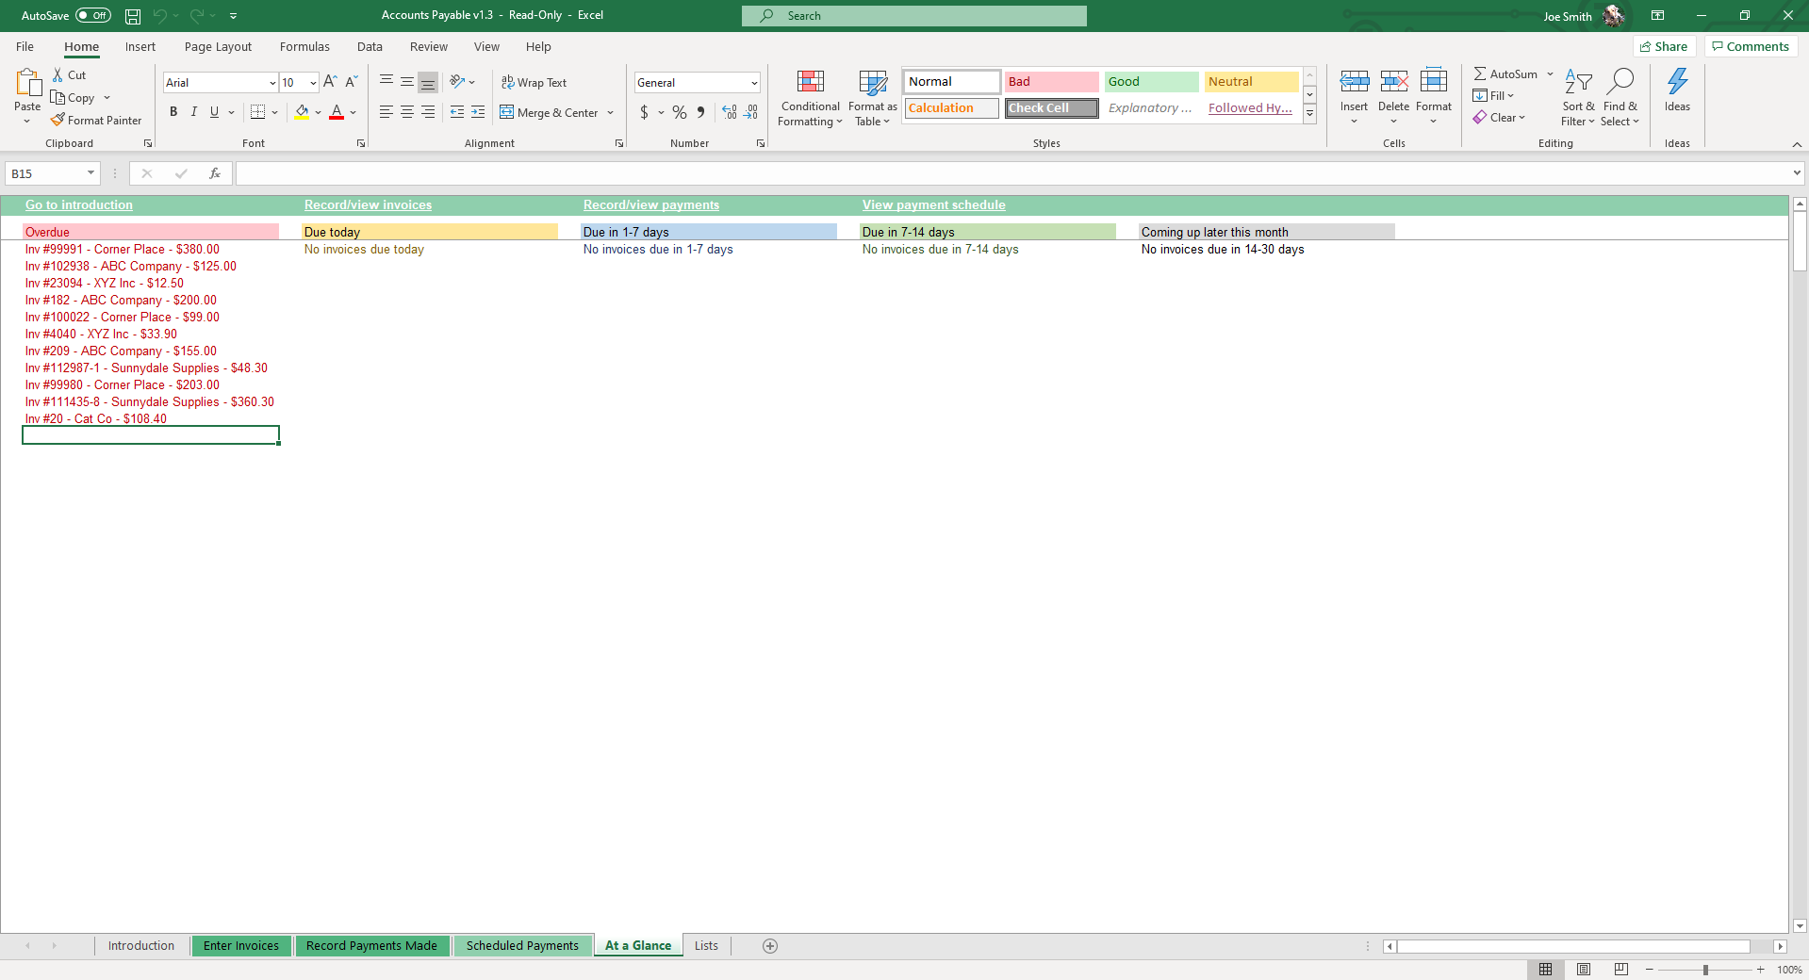Toggle Align Left for the cell
Screen dimensions: 1809x980
386,112
